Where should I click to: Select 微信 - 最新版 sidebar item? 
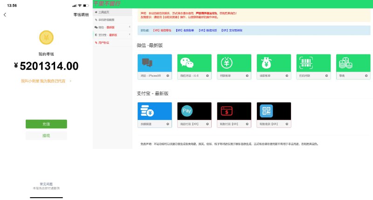[112, 27]
